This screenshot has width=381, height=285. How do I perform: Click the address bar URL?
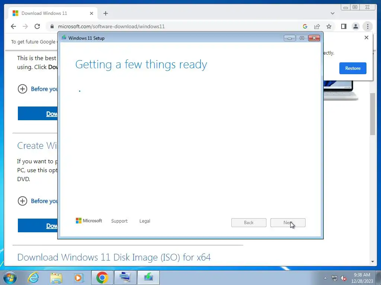111,26
